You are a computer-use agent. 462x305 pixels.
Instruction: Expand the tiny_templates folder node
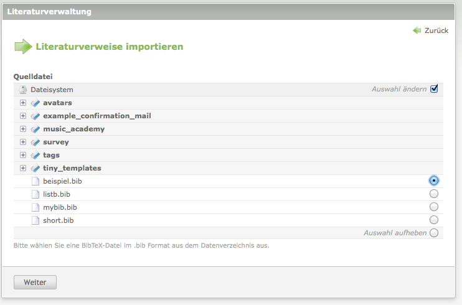[x=23, y=168]
